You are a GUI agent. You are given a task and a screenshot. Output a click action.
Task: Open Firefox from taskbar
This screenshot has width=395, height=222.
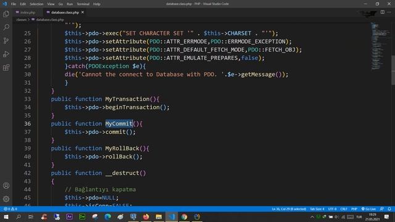pyautogui.click(x=146, y=216)
